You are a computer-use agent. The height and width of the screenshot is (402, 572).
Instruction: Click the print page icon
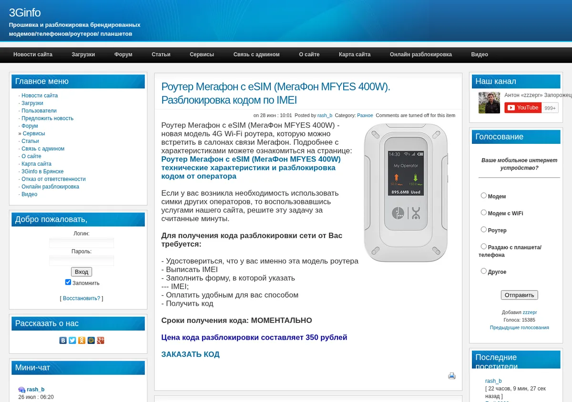pyautogui.click(x=452, y=376)
